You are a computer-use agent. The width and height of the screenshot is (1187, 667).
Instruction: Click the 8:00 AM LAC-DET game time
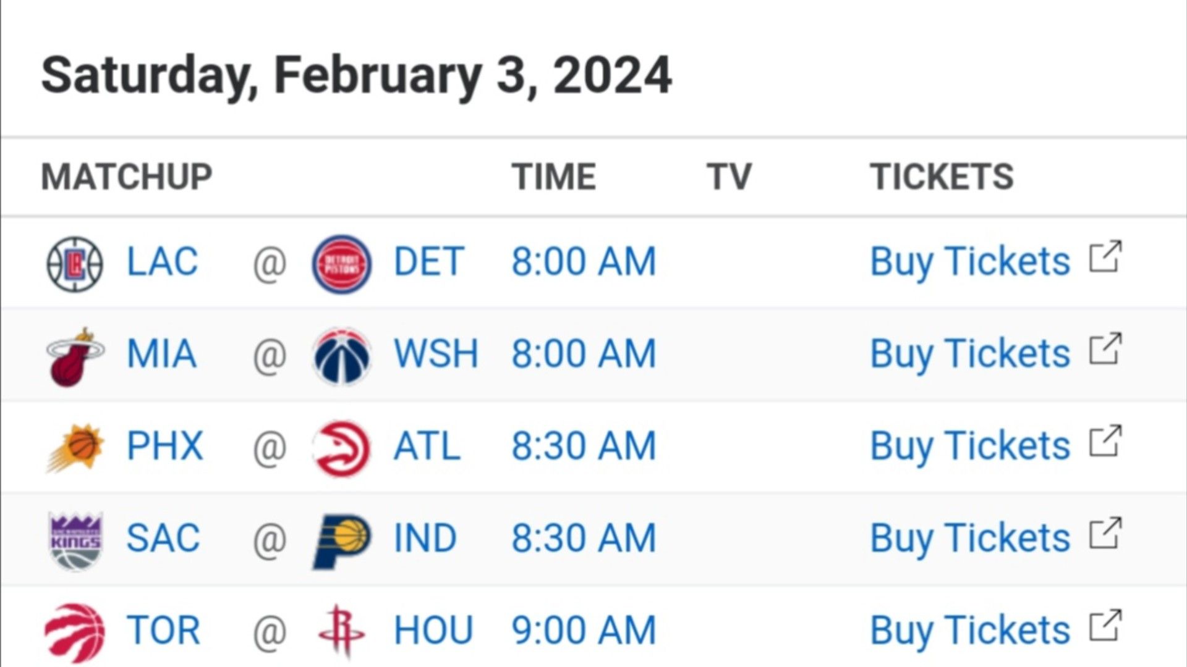[584, 261]
